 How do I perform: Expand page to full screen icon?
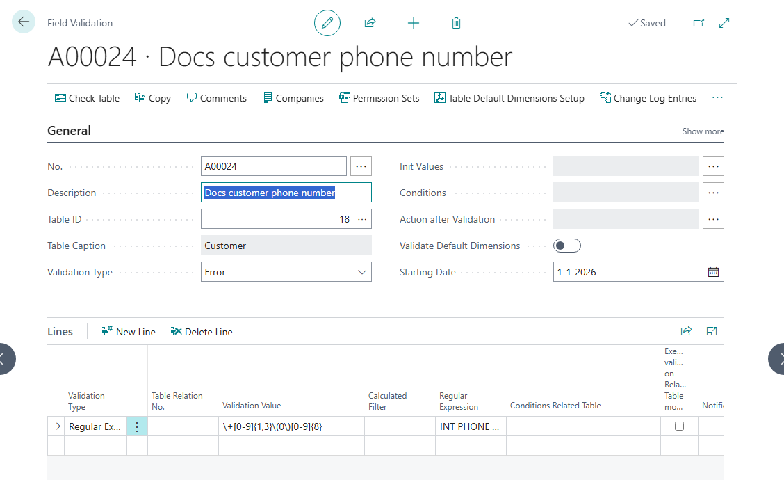tap(724, 23)
